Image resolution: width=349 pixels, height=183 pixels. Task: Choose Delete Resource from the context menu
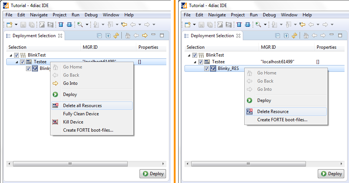[273, 112]
